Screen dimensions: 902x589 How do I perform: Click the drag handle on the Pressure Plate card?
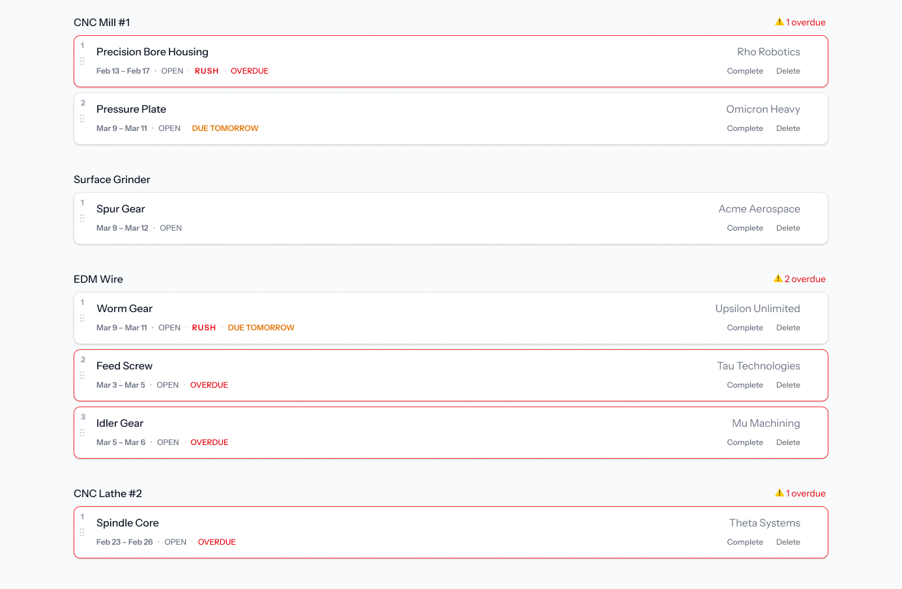(82, 119)
